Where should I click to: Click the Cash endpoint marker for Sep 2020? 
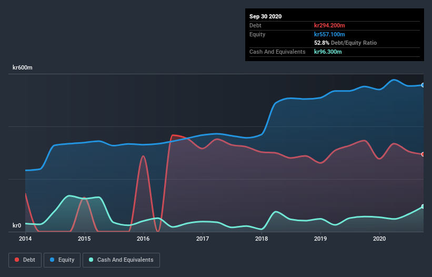(x=423, y=206)
